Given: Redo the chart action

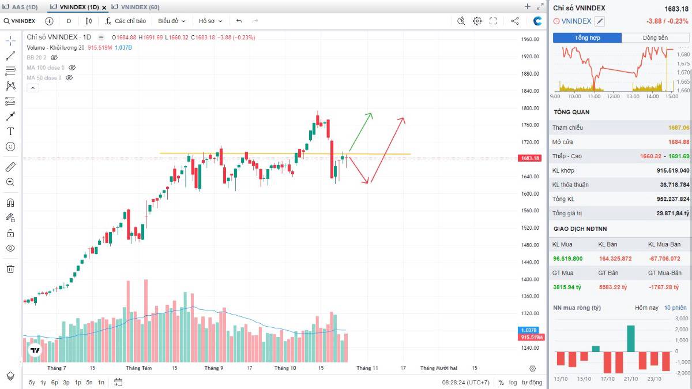Looking at the screenshot, I should pyautogui.click(x=255, y=21).
